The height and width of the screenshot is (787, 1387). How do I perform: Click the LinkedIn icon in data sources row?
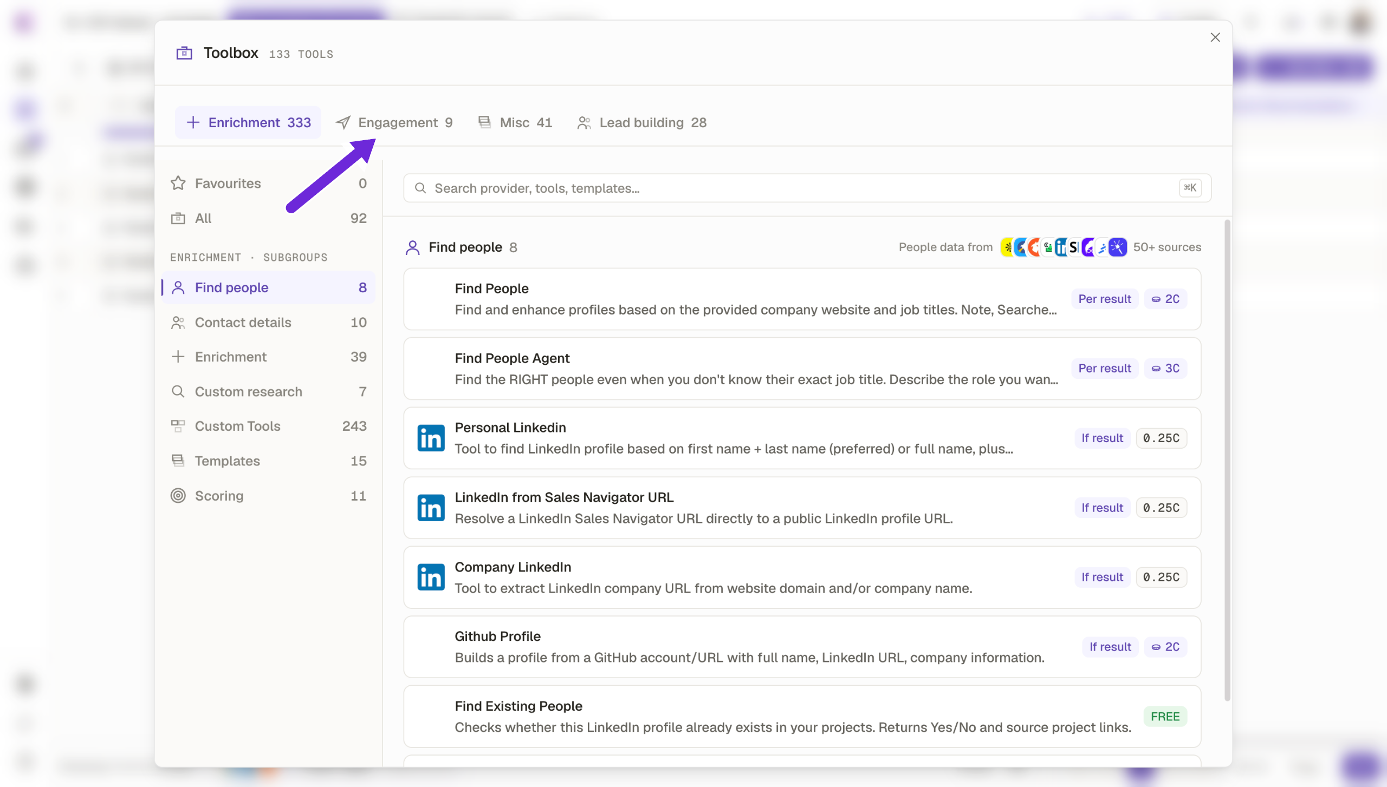pyautogui.click(x=1060, y=247)
